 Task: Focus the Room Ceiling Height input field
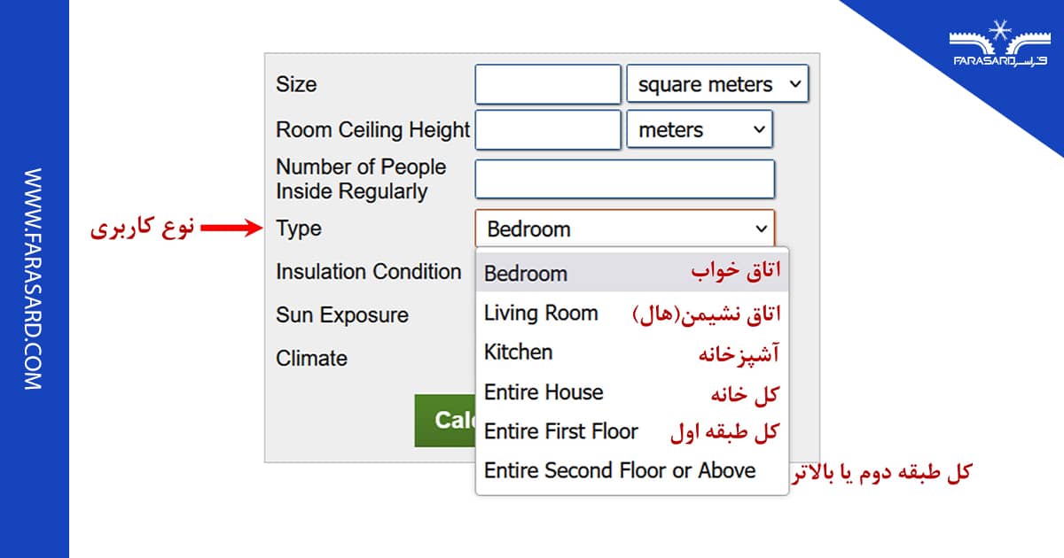pyautogui.click(x=547, y=130)
